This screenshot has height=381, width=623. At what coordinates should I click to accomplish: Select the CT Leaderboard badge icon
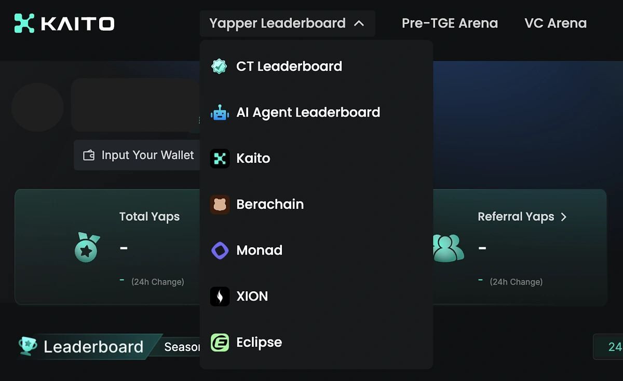point(220,66)
